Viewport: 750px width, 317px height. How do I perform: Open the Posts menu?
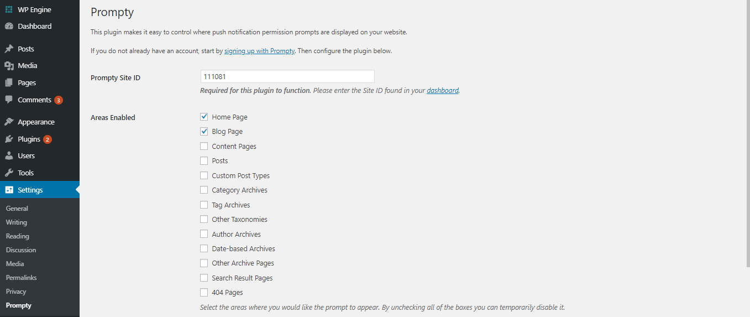(40, 49)
